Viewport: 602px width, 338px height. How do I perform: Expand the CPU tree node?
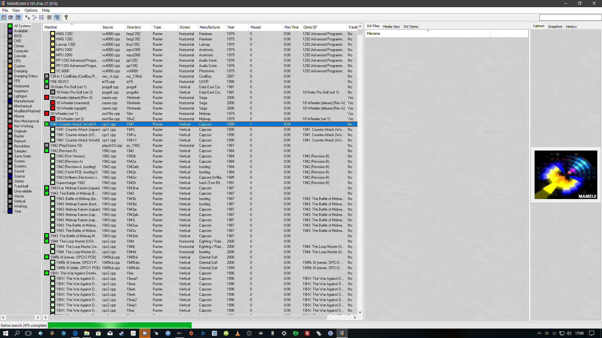tap(4, 61)
